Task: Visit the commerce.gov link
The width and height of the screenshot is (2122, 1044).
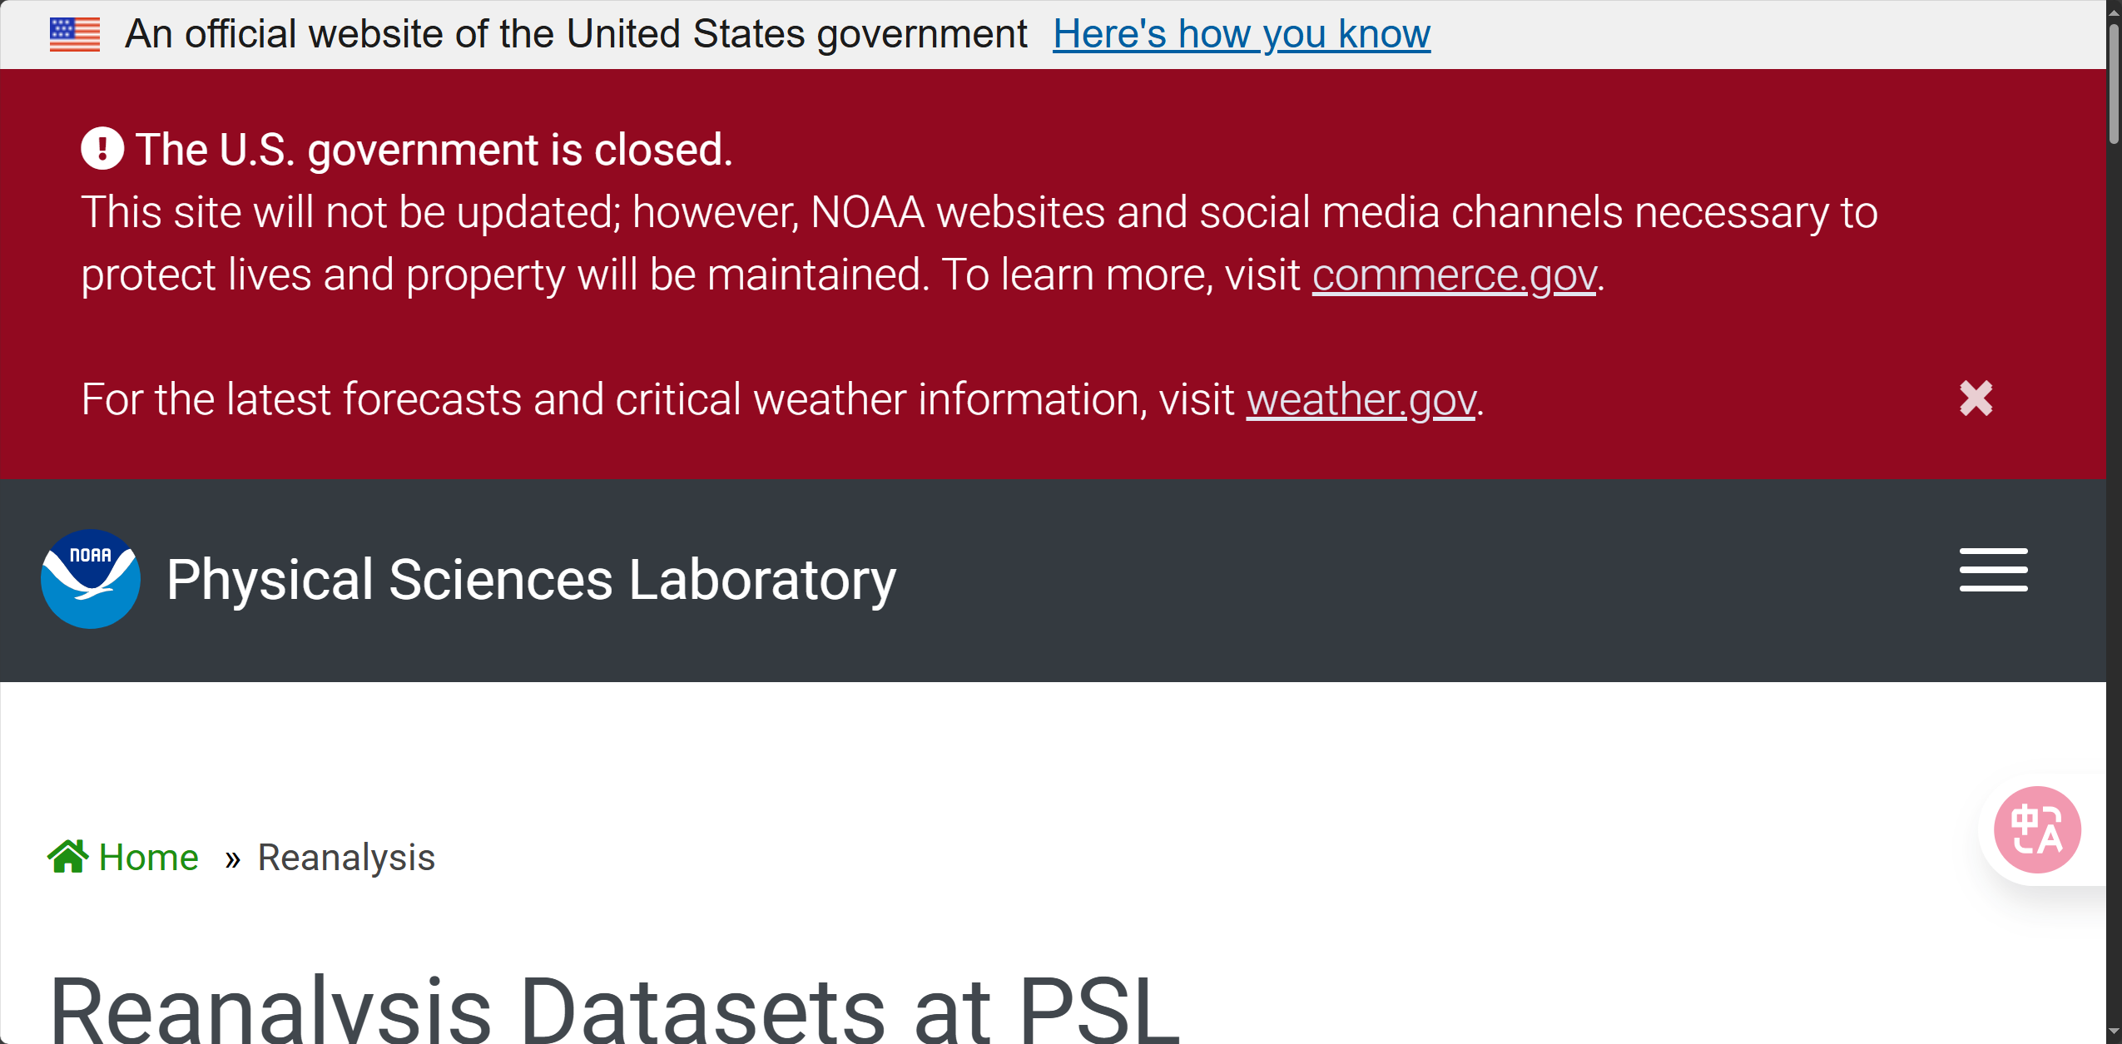Action: [x=1454, y=275]
